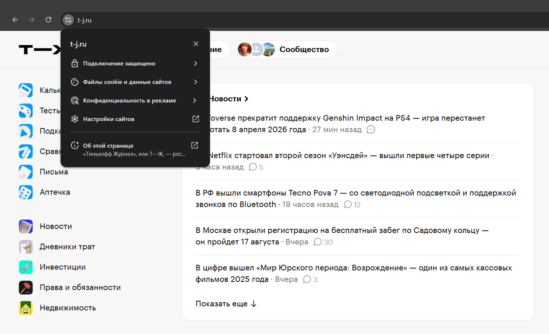Viewport: 549px width, 334px height.
Task: Click external-link icon on 'Настройки сайтов' row
Action: point(195,119)
